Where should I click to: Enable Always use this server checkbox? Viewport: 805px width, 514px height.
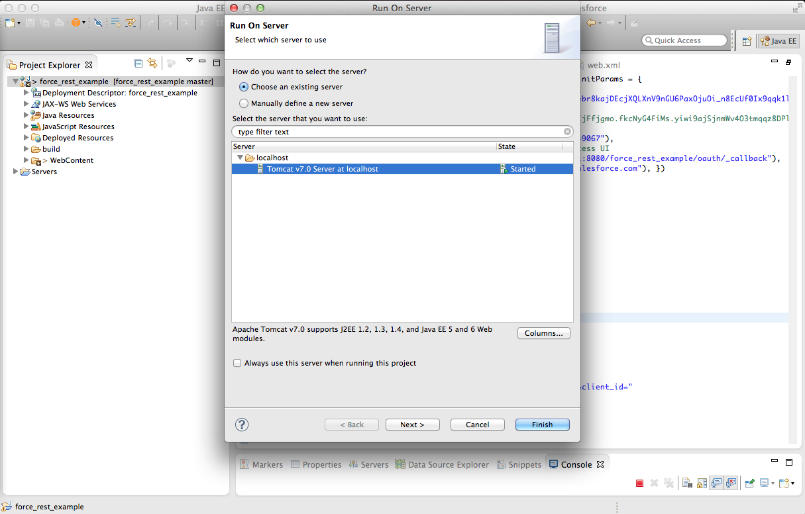tap(237, 363)
